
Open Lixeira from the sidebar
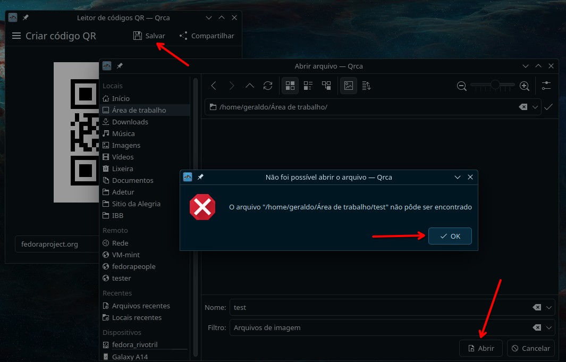tap(145, 169)
